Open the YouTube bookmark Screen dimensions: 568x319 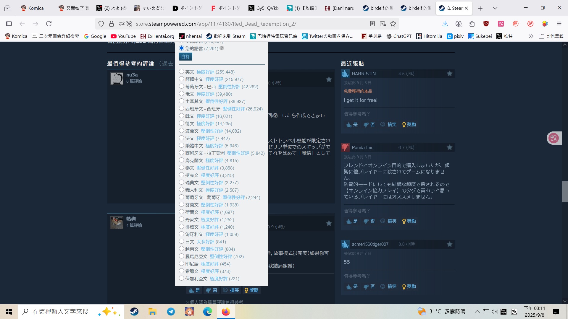pos(123,36)
